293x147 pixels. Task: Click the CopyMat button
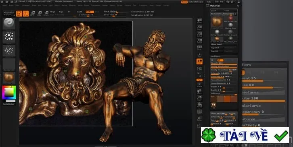[217, 48]
